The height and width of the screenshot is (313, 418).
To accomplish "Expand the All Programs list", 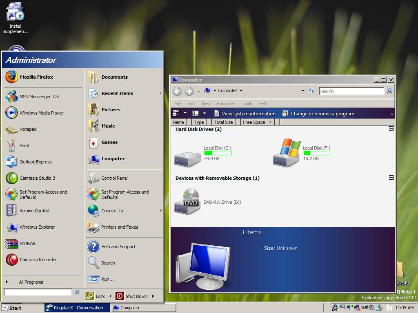I will pos(31,282).
